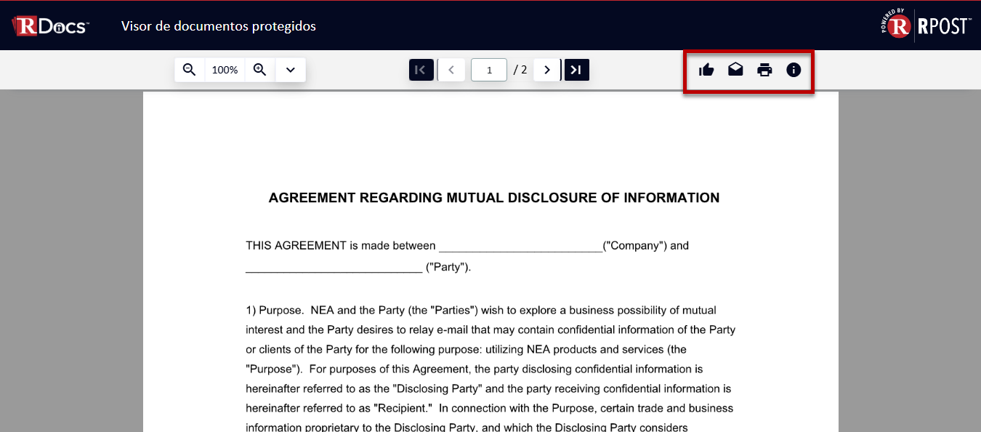Print the document with the printer icon

click(764, 70)
